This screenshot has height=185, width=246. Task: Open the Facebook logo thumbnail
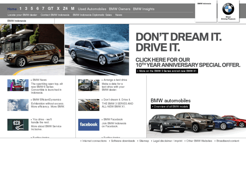coord(89,125)
